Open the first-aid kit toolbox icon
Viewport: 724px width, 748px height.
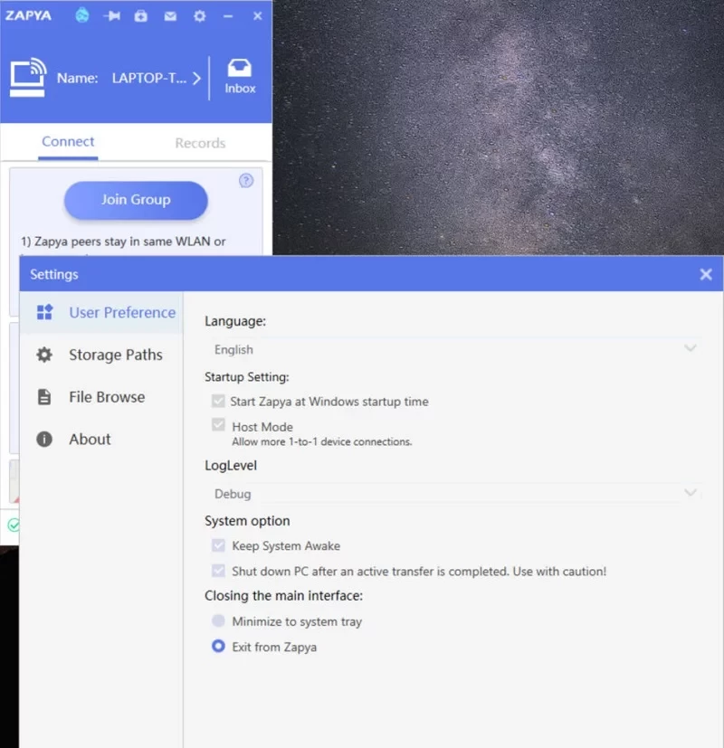click(141, 15)
